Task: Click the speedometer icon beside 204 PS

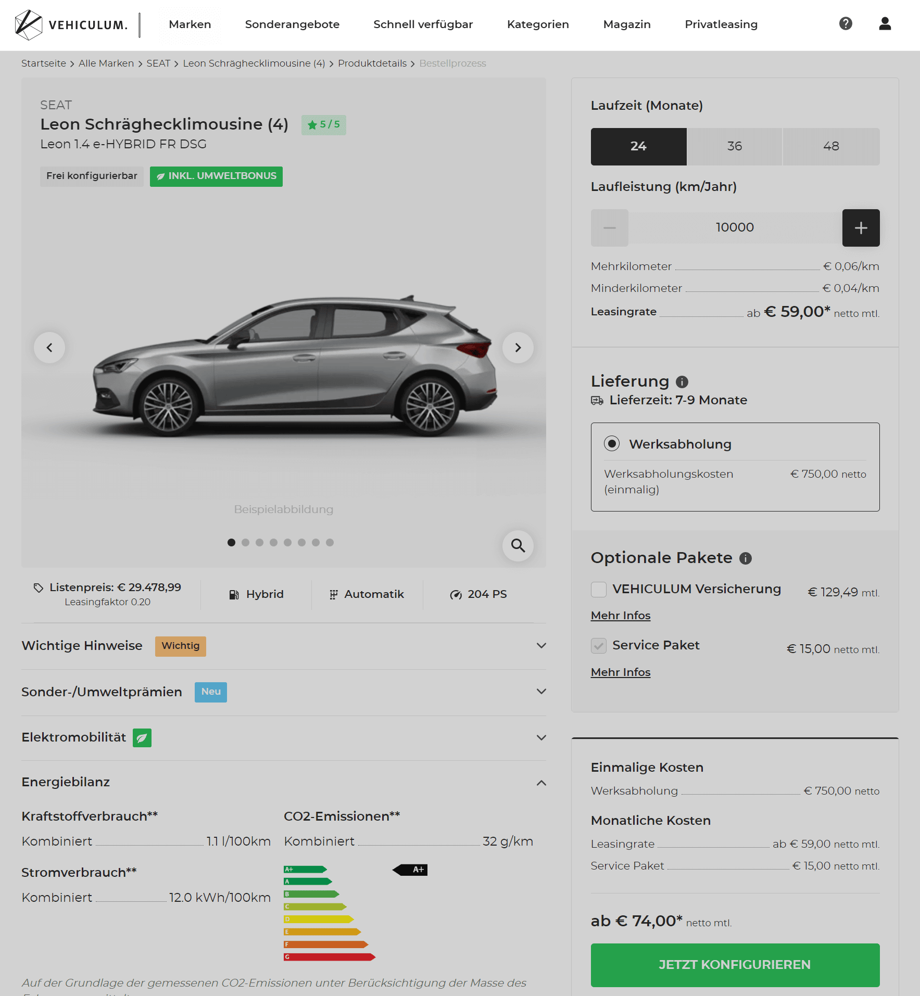Action: coord(456,594)
